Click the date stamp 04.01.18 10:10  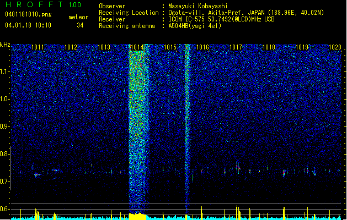click(x=28, y=25)
